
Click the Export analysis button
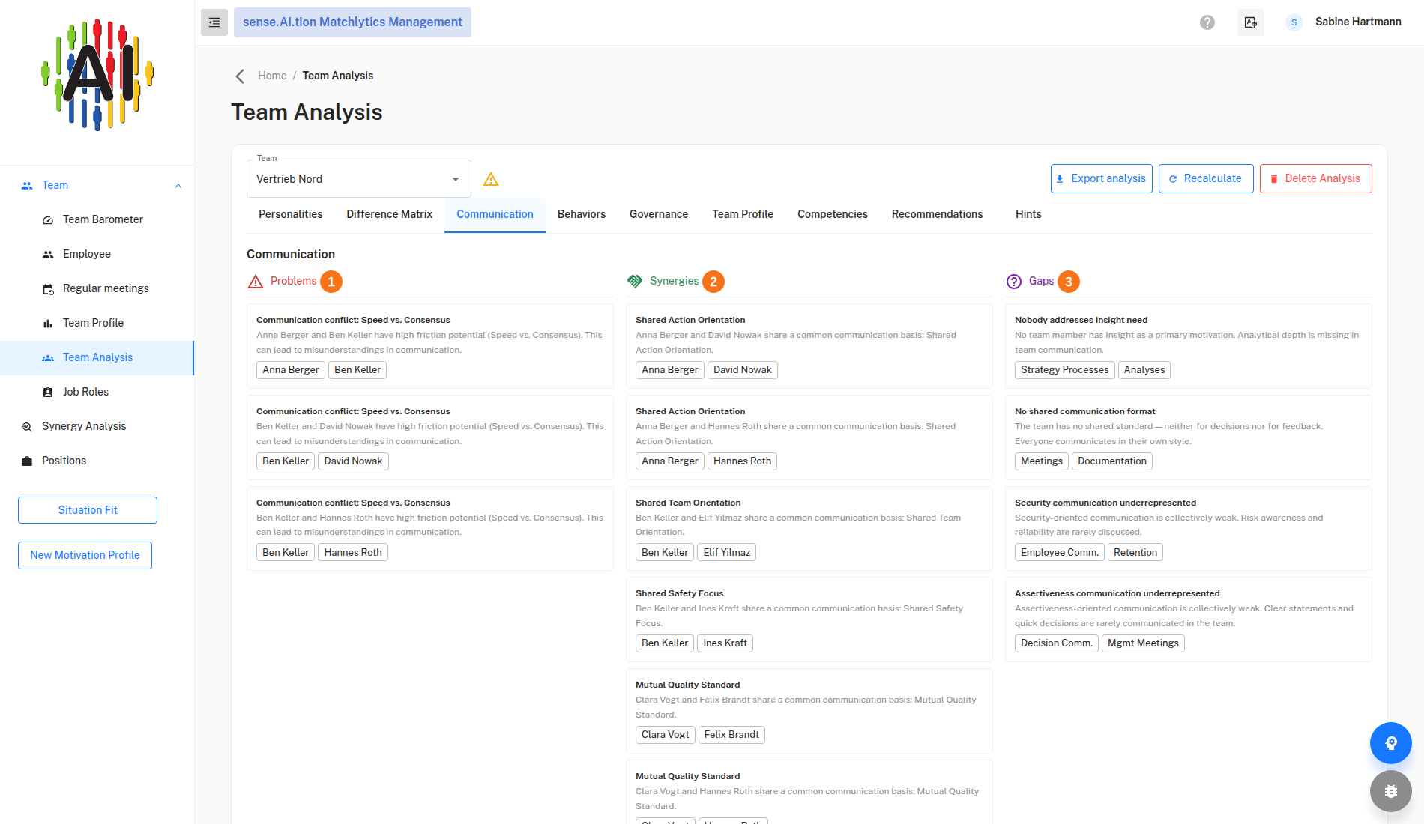(1102, 179)
